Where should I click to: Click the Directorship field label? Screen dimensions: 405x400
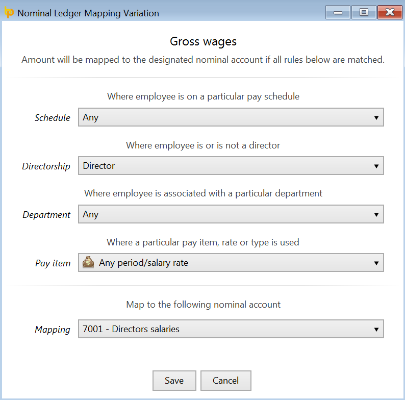[x=46, y=166]
